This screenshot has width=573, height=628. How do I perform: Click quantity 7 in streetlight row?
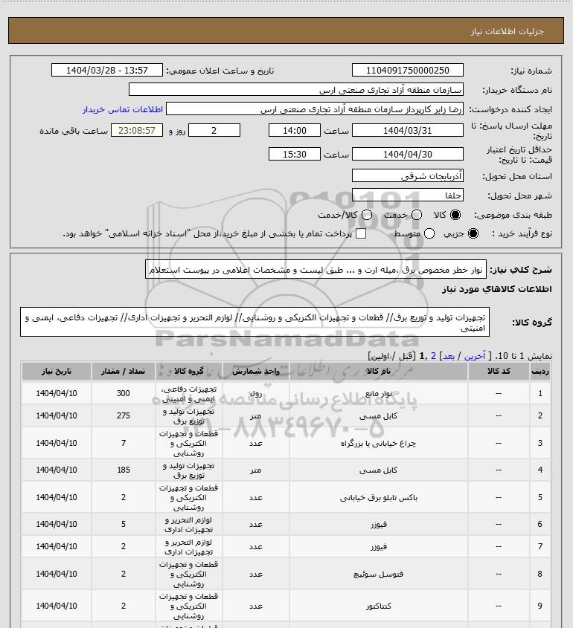[x=123, y=443]
